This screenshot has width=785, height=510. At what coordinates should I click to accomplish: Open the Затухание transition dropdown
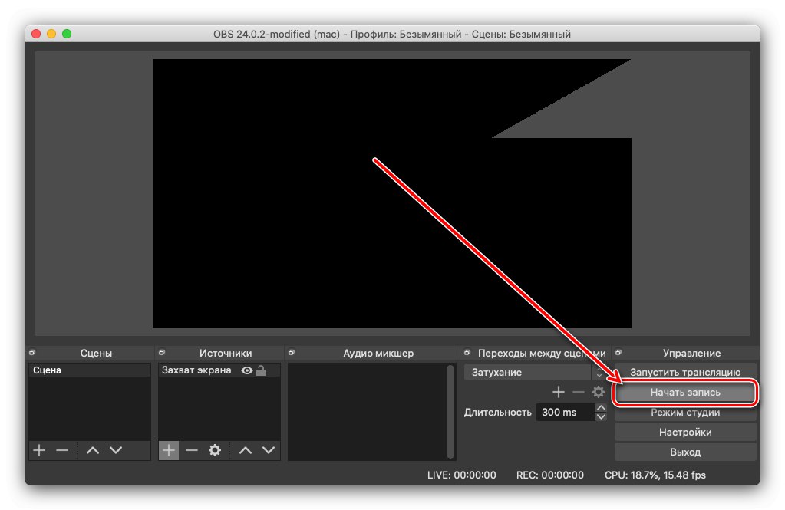[535, 373]
